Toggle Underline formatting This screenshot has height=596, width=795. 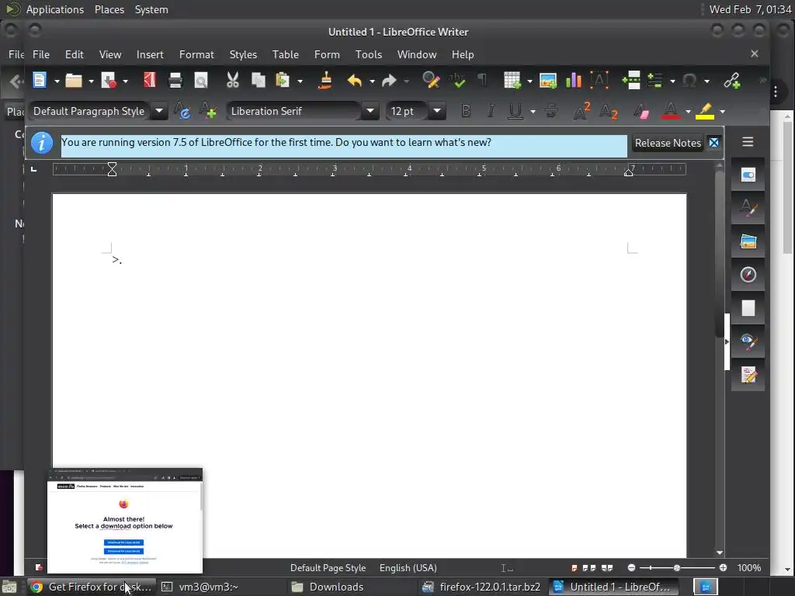tap(516, 111)
